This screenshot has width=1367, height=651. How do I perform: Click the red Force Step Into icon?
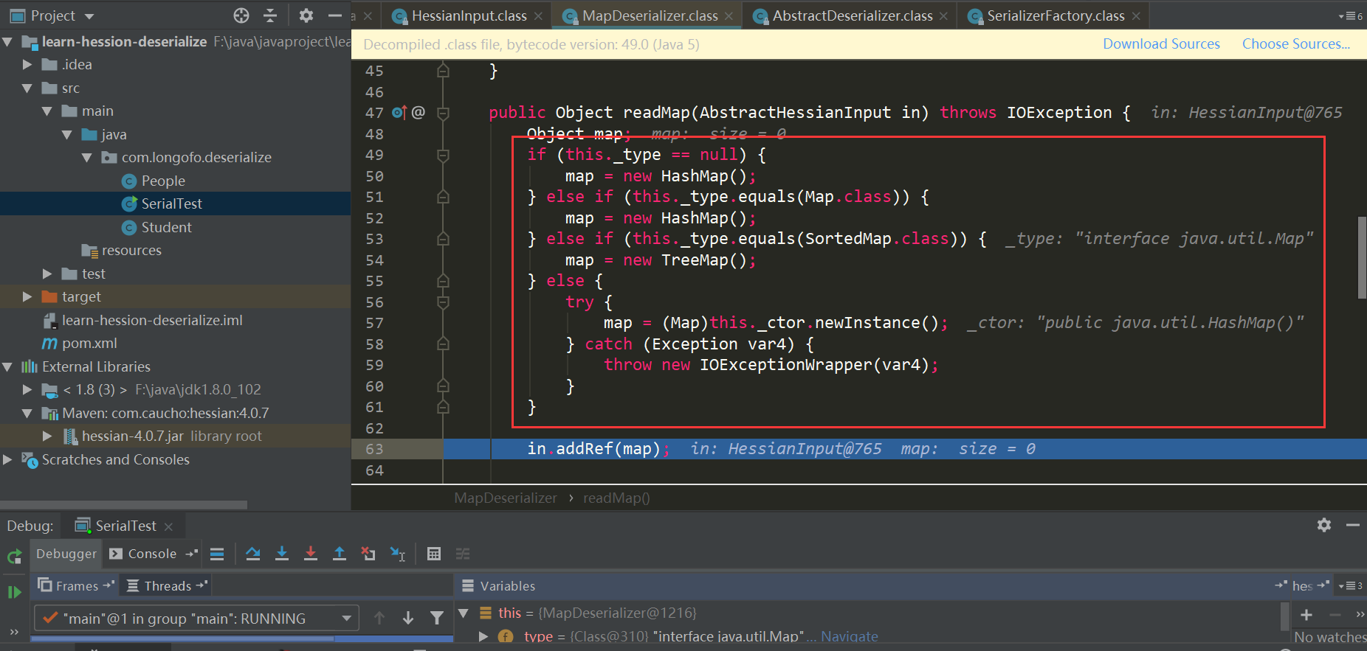[310, 554]
